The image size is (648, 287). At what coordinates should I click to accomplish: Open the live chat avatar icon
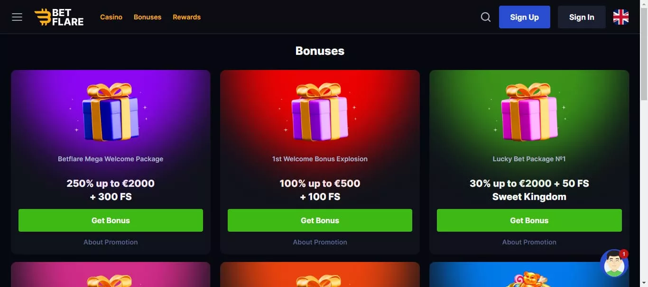click(x=614, y=264)
